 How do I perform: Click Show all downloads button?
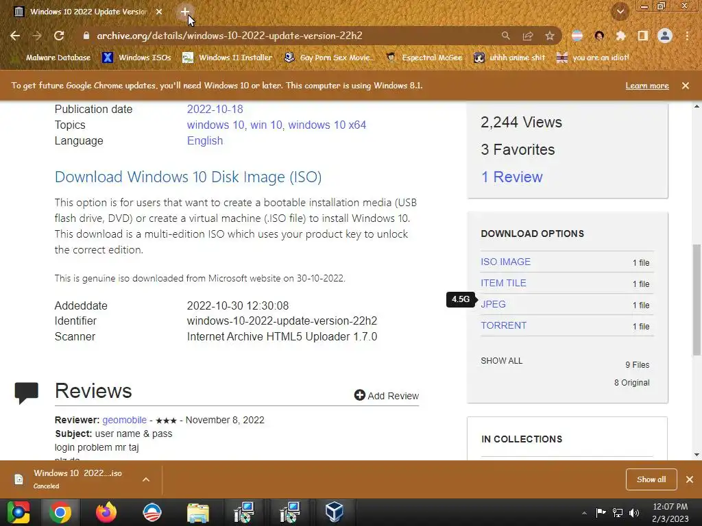(651, 479)
